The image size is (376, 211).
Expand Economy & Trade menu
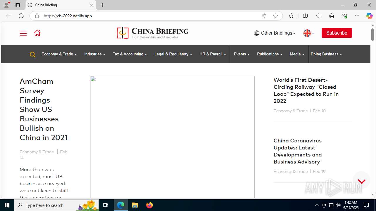(59, 54)
